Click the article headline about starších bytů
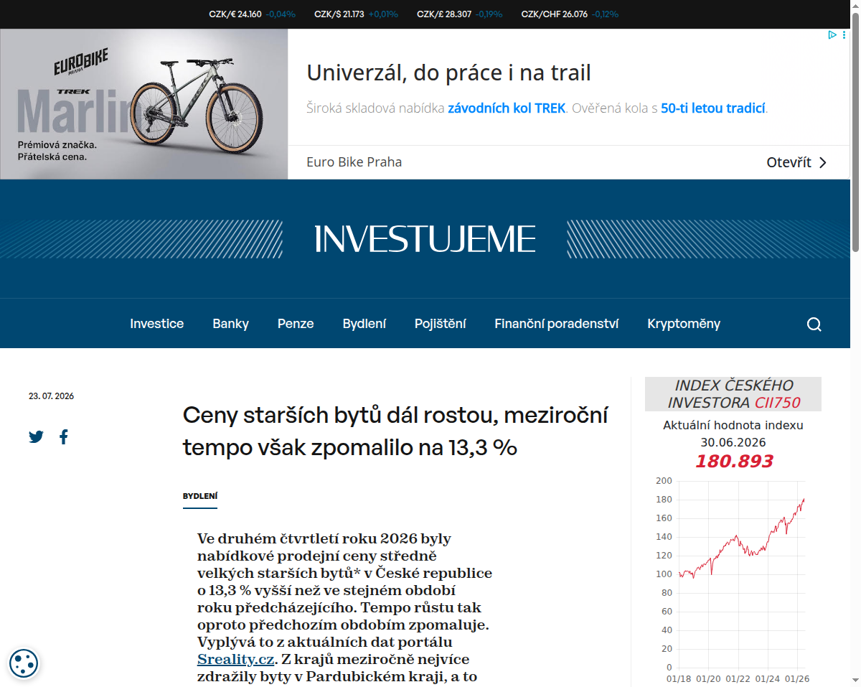Screen dimensions: 861x687 pos(395,431)
